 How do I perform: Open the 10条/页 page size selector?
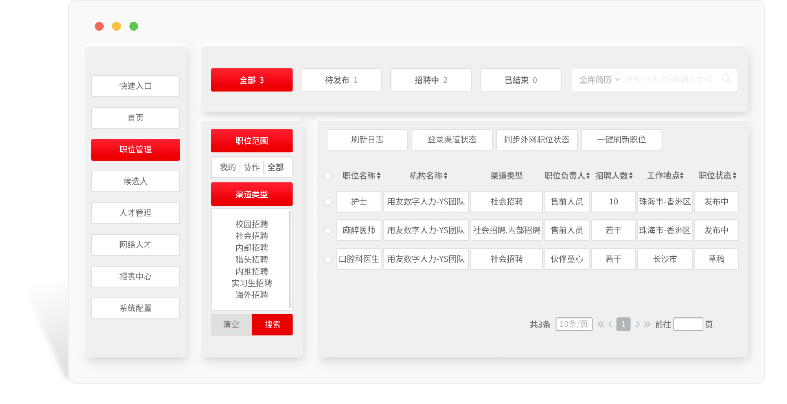[574, 324]
